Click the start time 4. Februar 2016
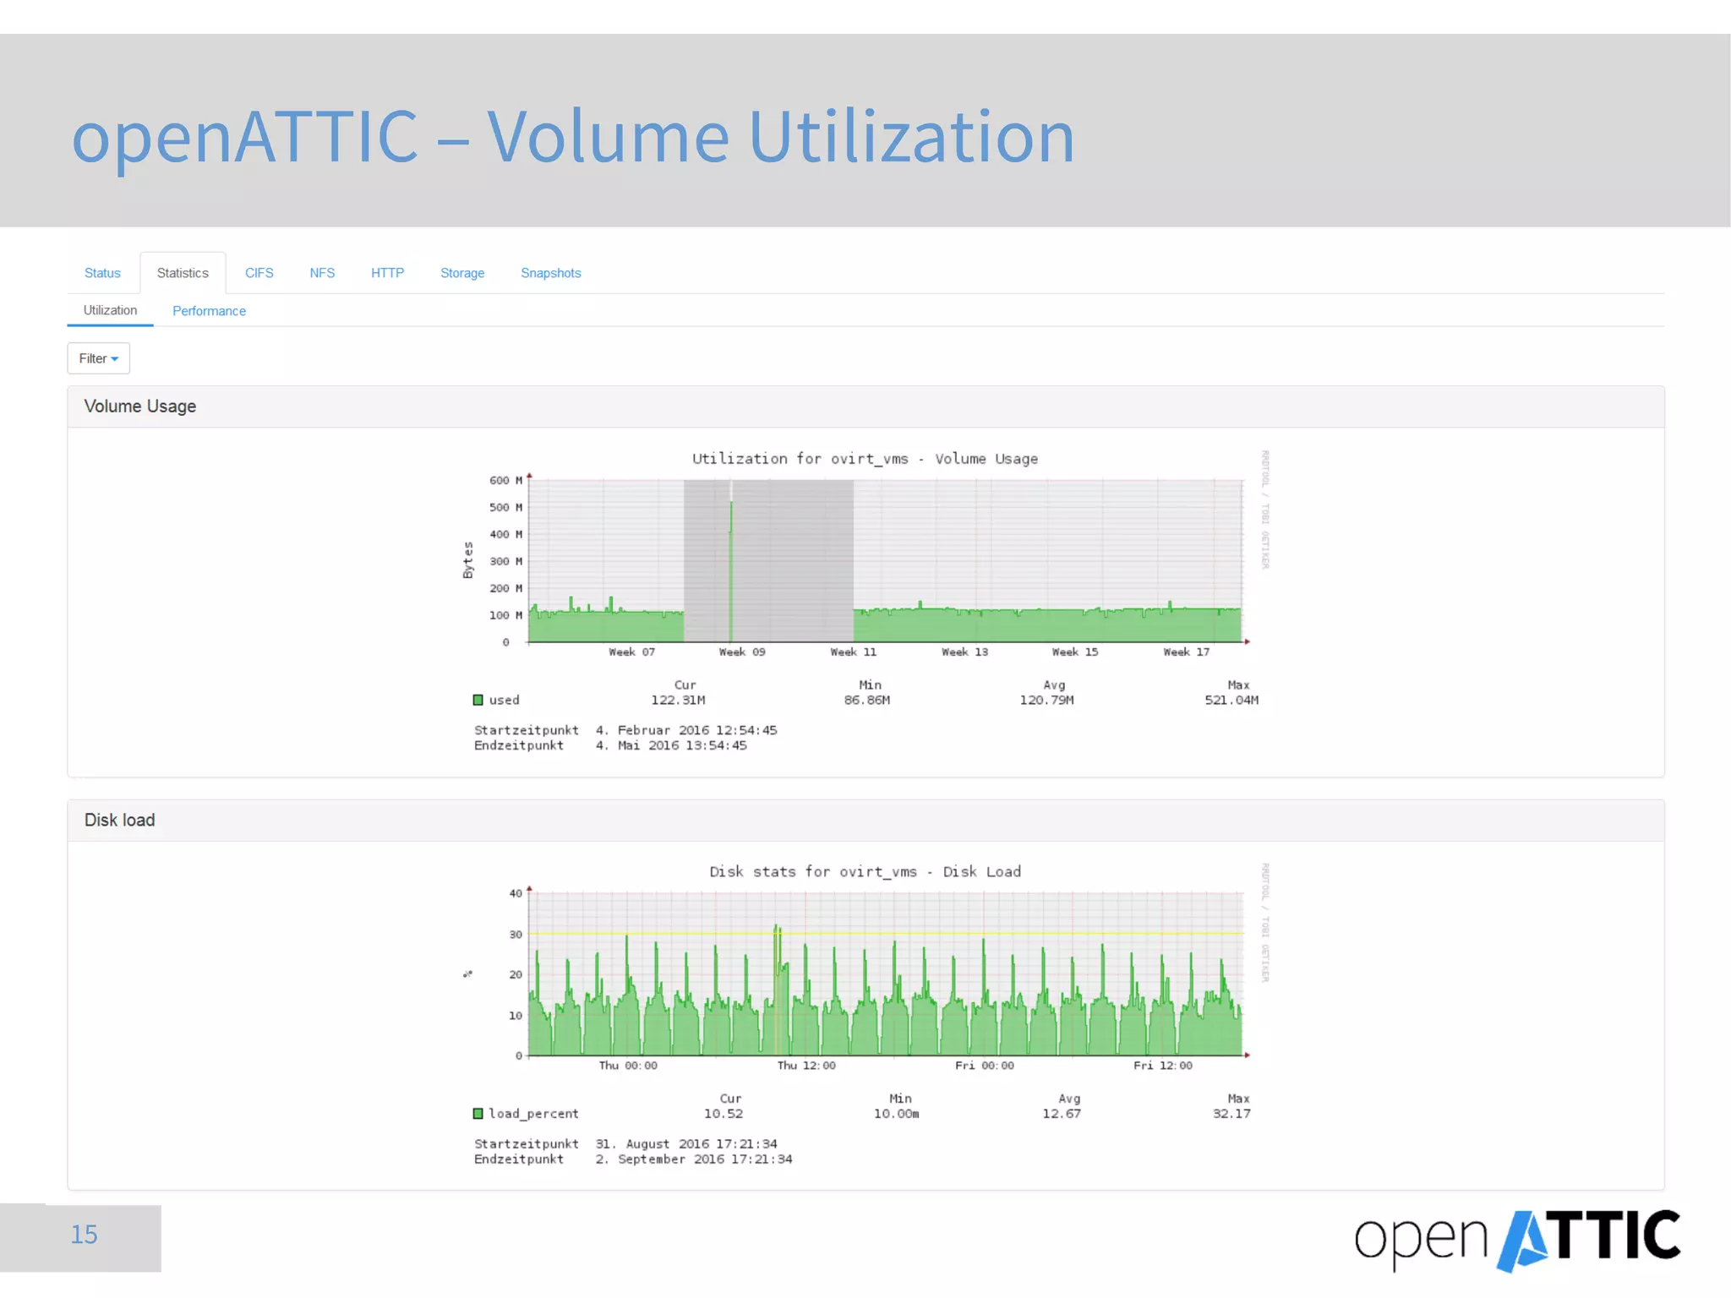The image size is (1731, 1298). tap(686, 730)
